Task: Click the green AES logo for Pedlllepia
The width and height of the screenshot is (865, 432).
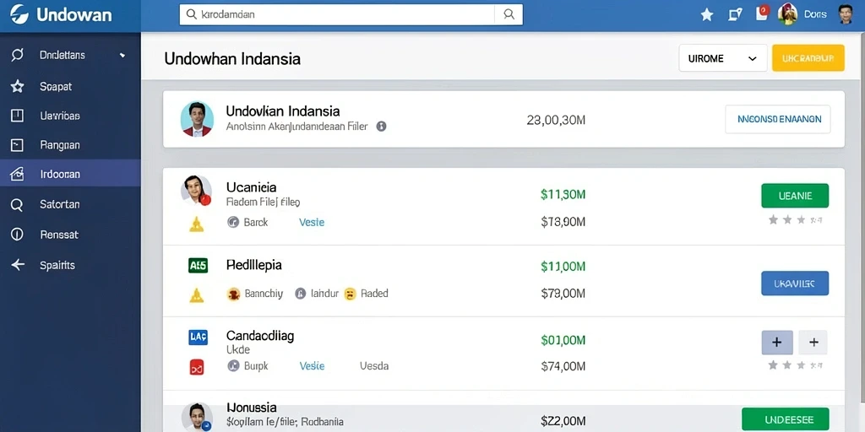Action: tap(198, 266)
